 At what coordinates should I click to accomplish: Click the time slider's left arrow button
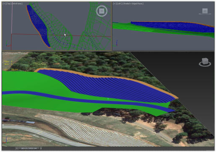[x=17, y=148]
